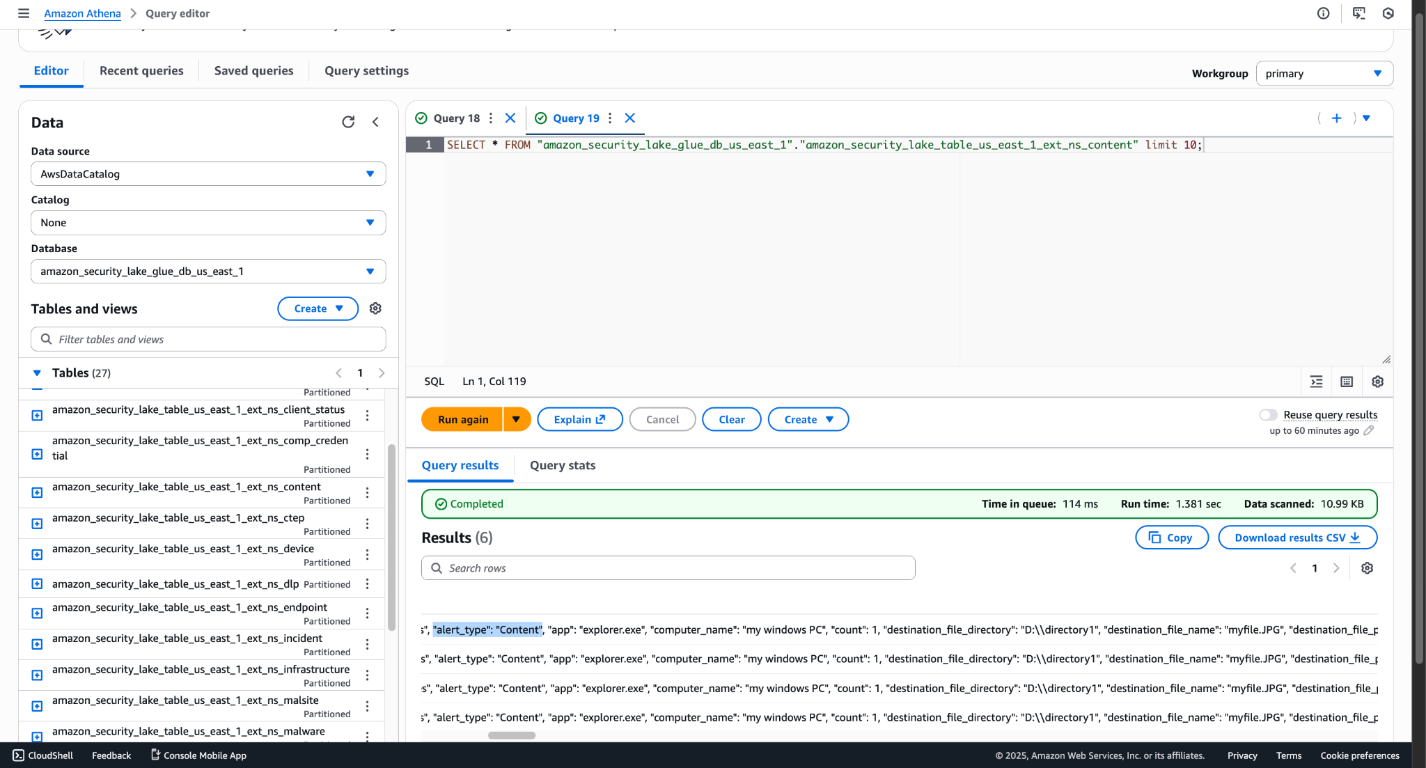Open Query 19 tab options menu
This screenshot has width=1426, height=768.
pos(610,118)
